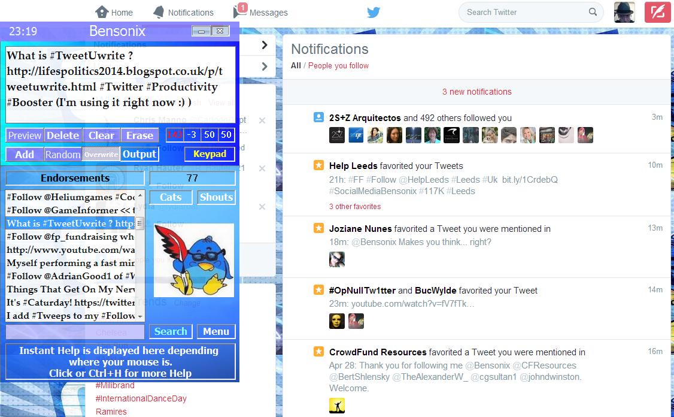Open the Twitter Home icon
674x417 pixels.
pos(102,11)
